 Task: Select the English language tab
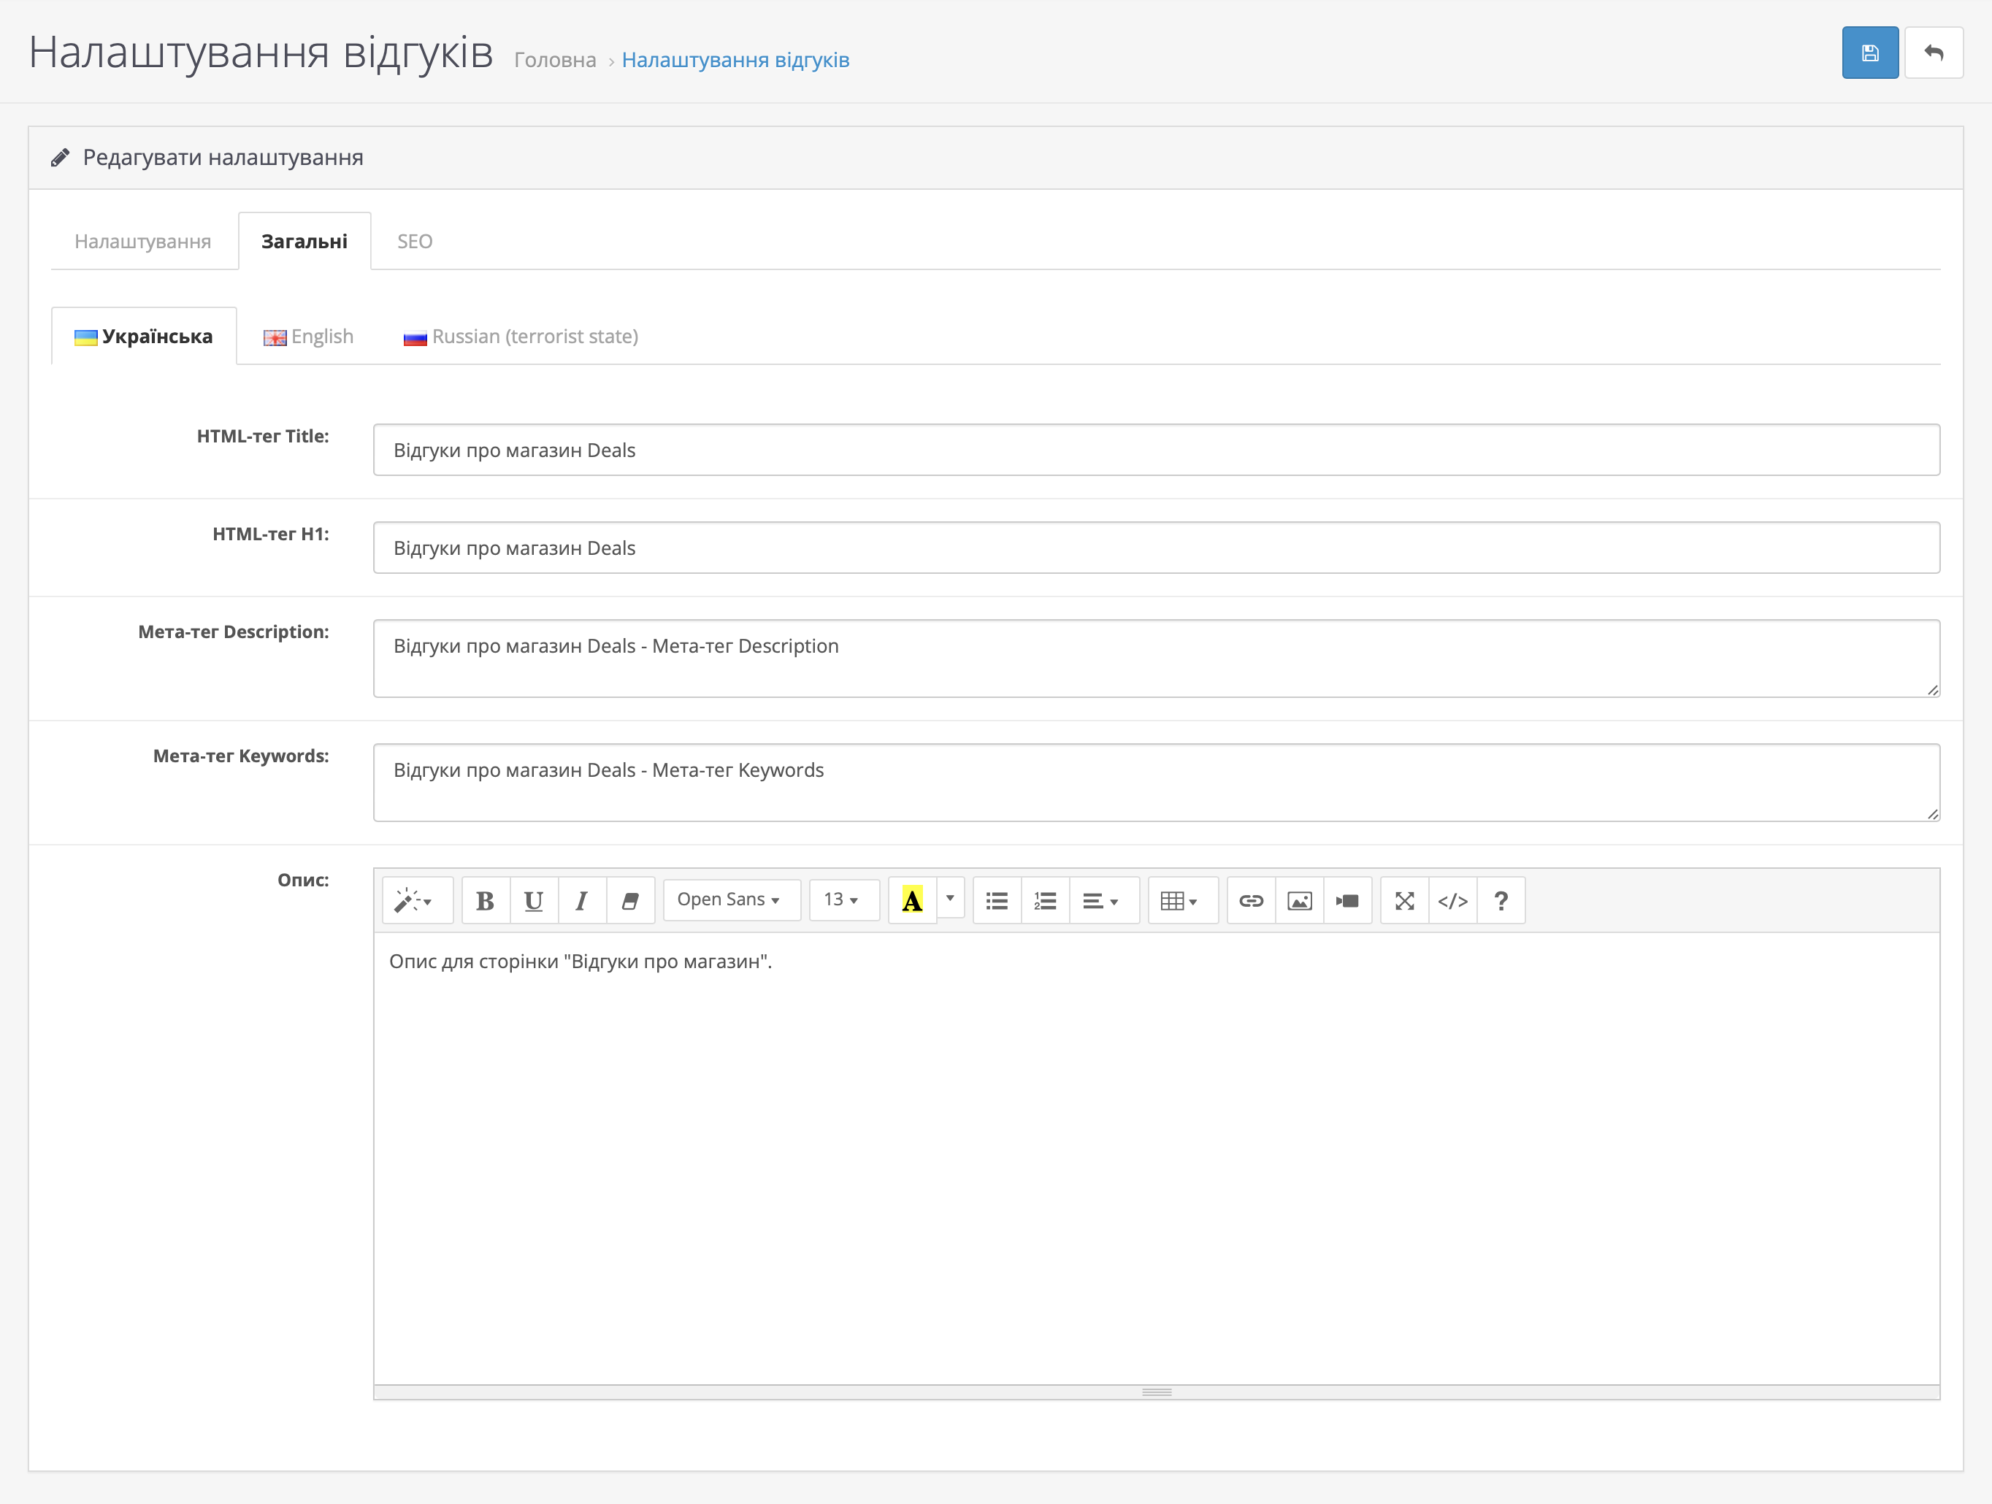pos(309,337)
